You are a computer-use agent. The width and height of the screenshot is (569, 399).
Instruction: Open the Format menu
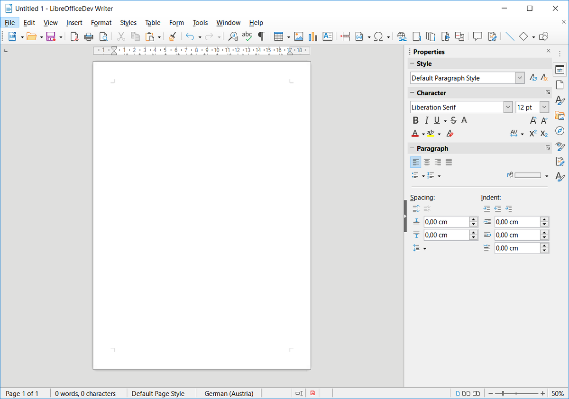click(x=101, y=22)
